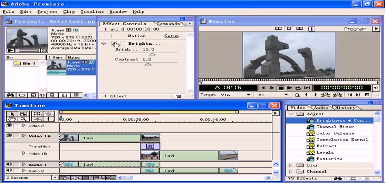Mute Audio 2 track speaker icon
Viewport: 385px width, 183px height.
pyautogui.click(x=9, y=170)
